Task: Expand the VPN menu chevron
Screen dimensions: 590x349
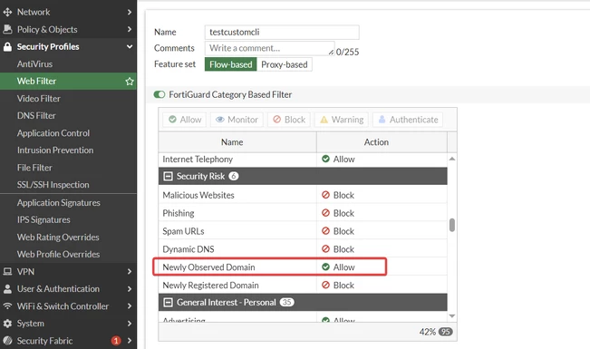Action: click(x=130, y=271)
